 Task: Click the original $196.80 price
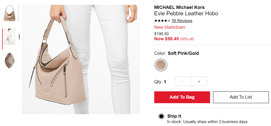click(x=162, y=34)
